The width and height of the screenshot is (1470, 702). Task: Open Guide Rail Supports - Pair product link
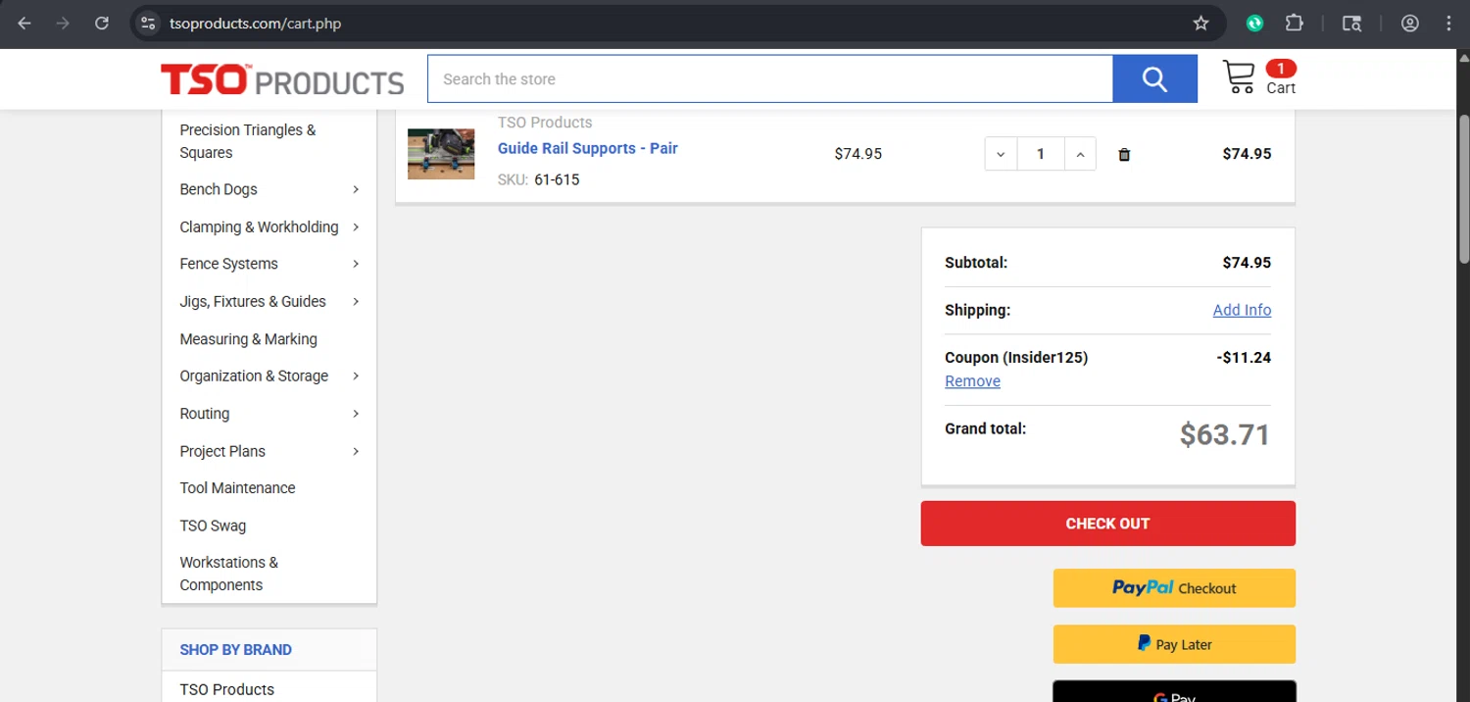[588, 148]
